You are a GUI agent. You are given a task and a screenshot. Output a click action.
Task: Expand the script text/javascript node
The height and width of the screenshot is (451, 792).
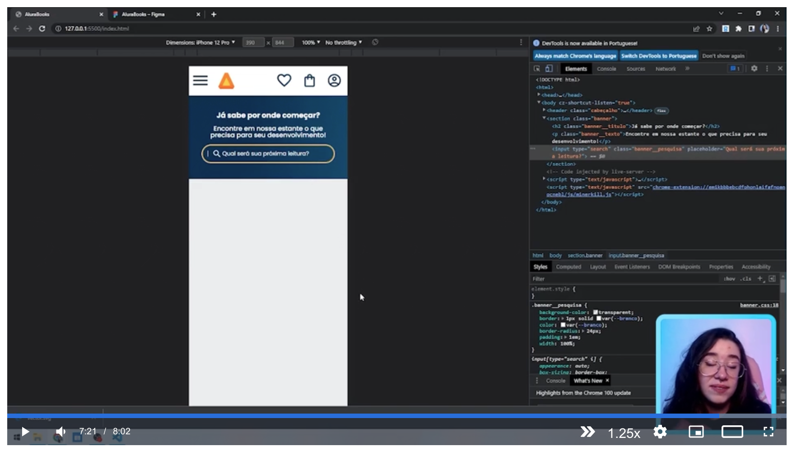544,179
